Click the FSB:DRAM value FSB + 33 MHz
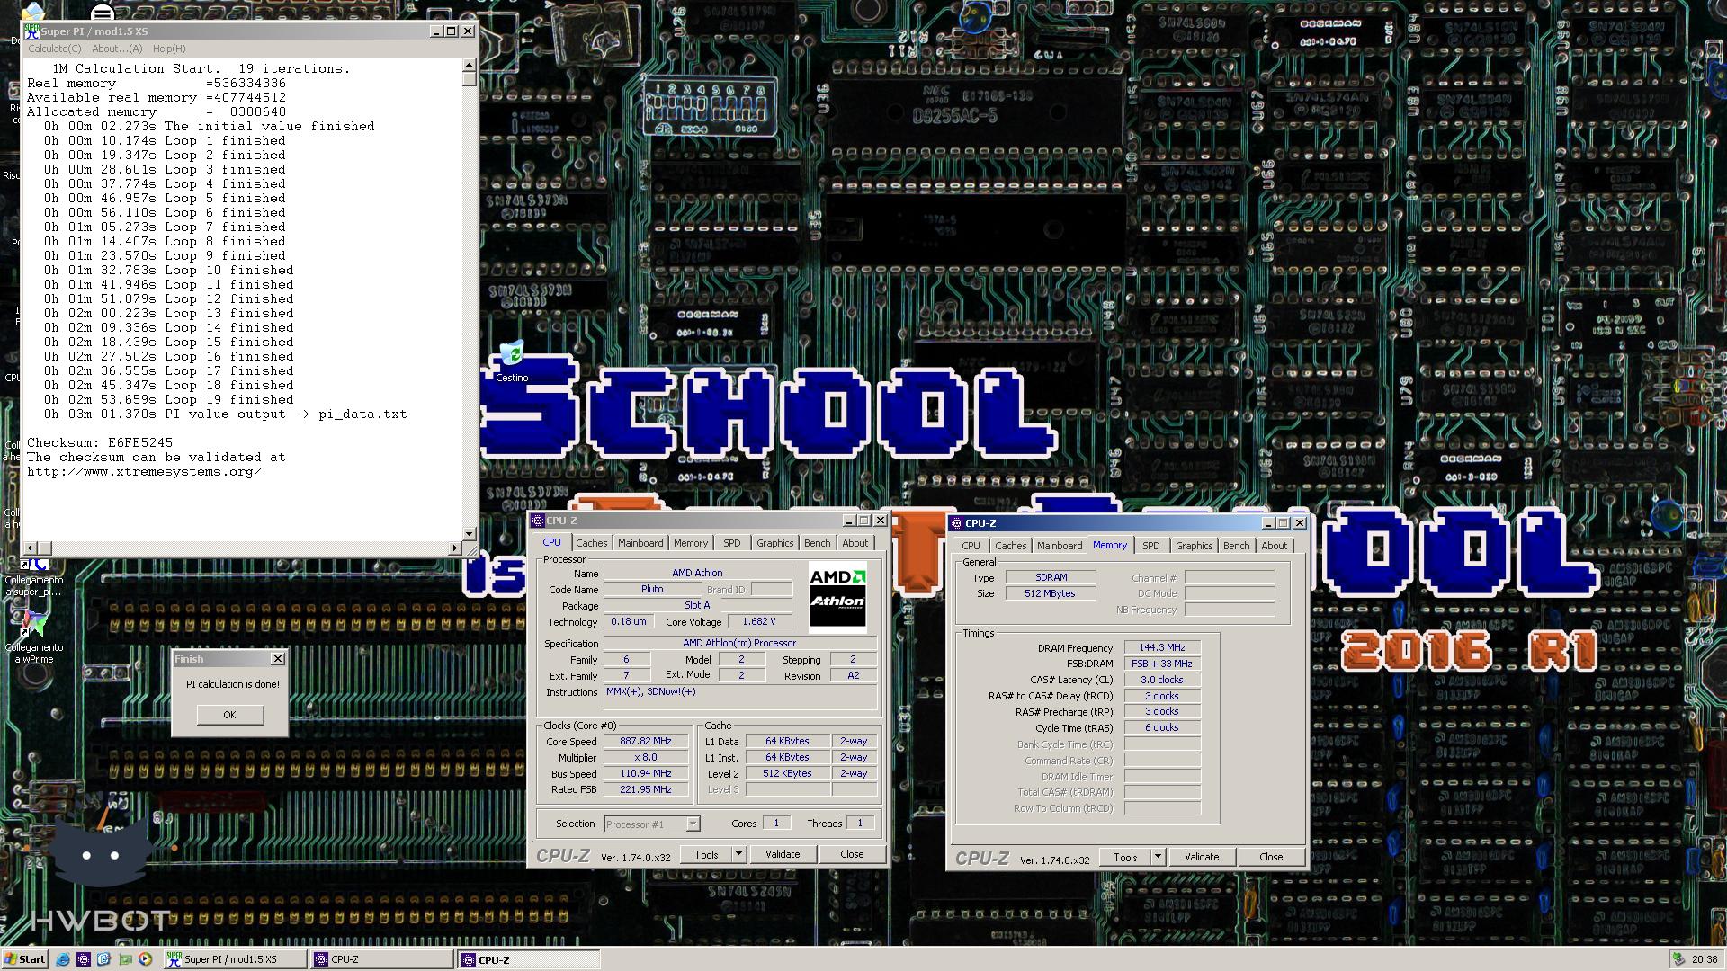Screen dimensions: 1727x971 1161,664
